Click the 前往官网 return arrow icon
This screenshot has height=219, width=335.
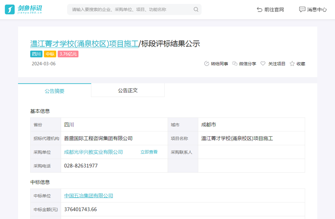[x=259, y=10]
